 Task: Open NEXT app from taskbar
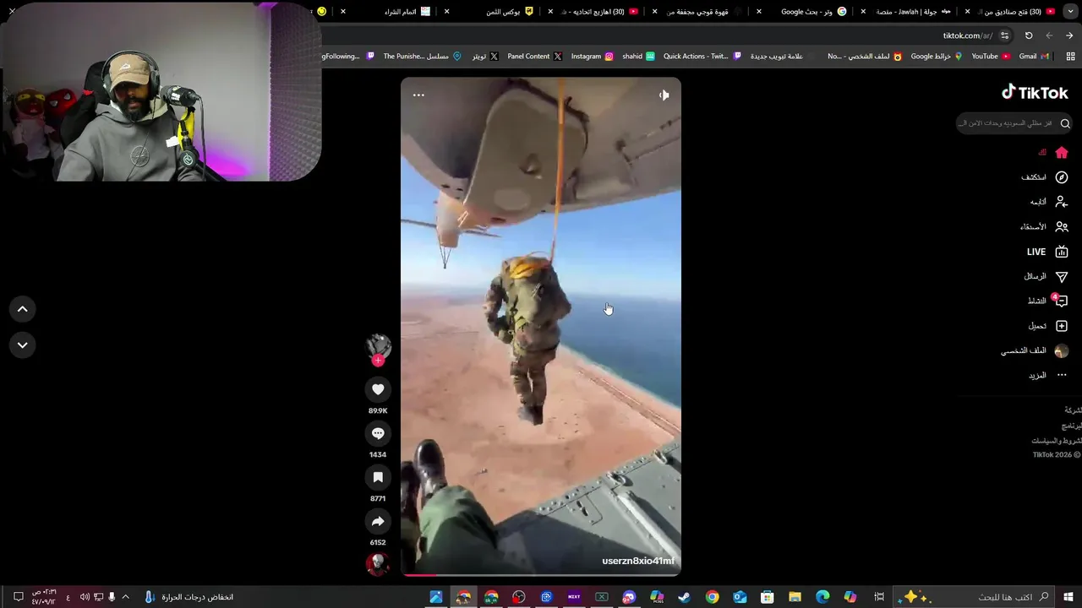[x=574, y=597]
